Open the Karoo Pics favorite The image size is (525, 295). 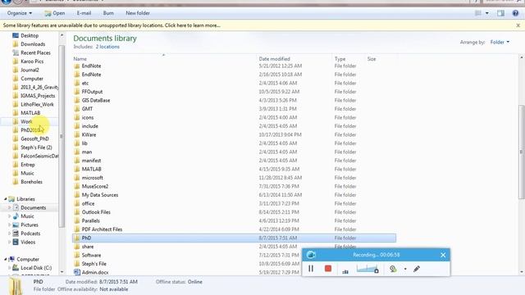pyautogui.click(x=32, y=61)
